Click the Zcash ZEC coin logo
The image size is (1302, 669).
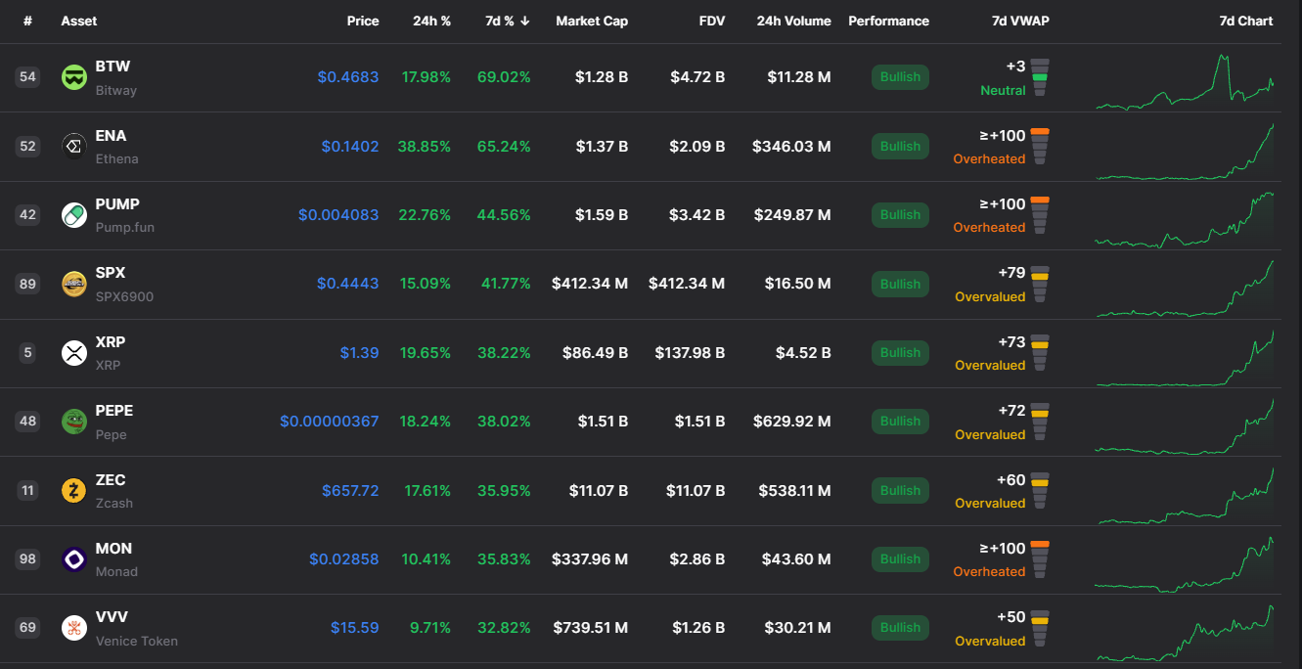[74, 491]
